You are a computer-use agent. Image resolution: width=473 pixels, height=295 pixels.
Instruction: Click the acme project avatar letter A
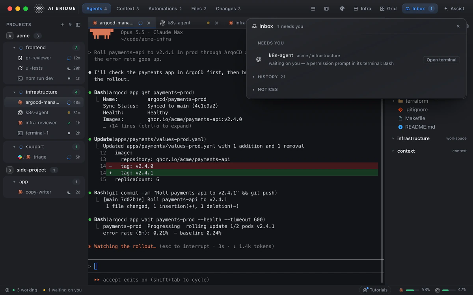(x=10, y=36)
